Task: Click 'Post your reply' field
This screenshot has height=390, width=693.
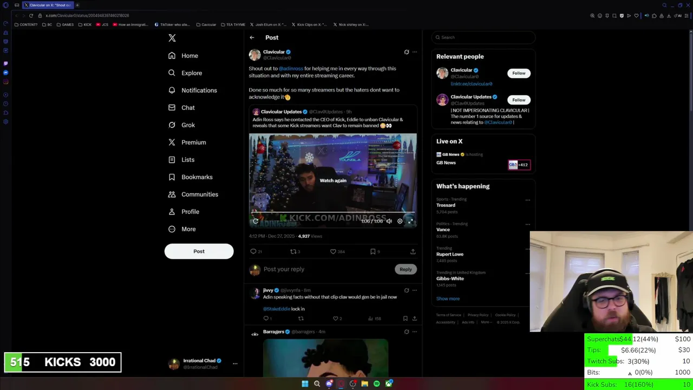Action: click(x=327, y=269)
